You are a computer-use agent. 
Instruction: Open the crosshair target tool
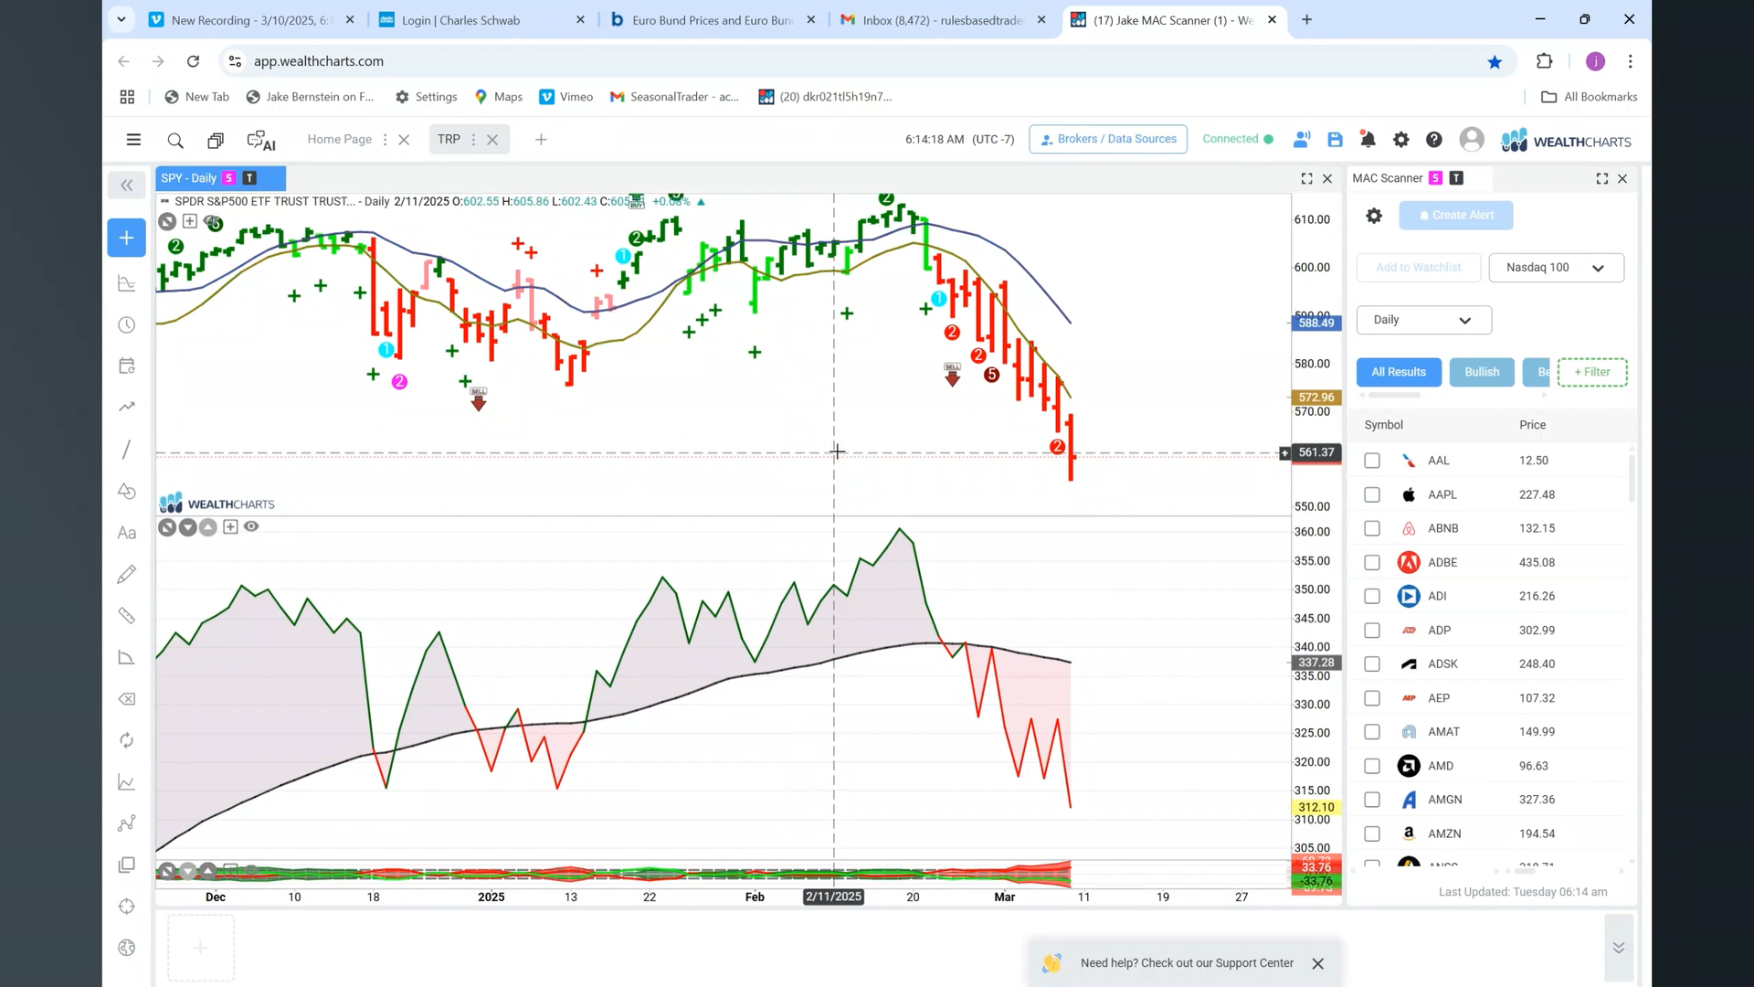(127, 907)
